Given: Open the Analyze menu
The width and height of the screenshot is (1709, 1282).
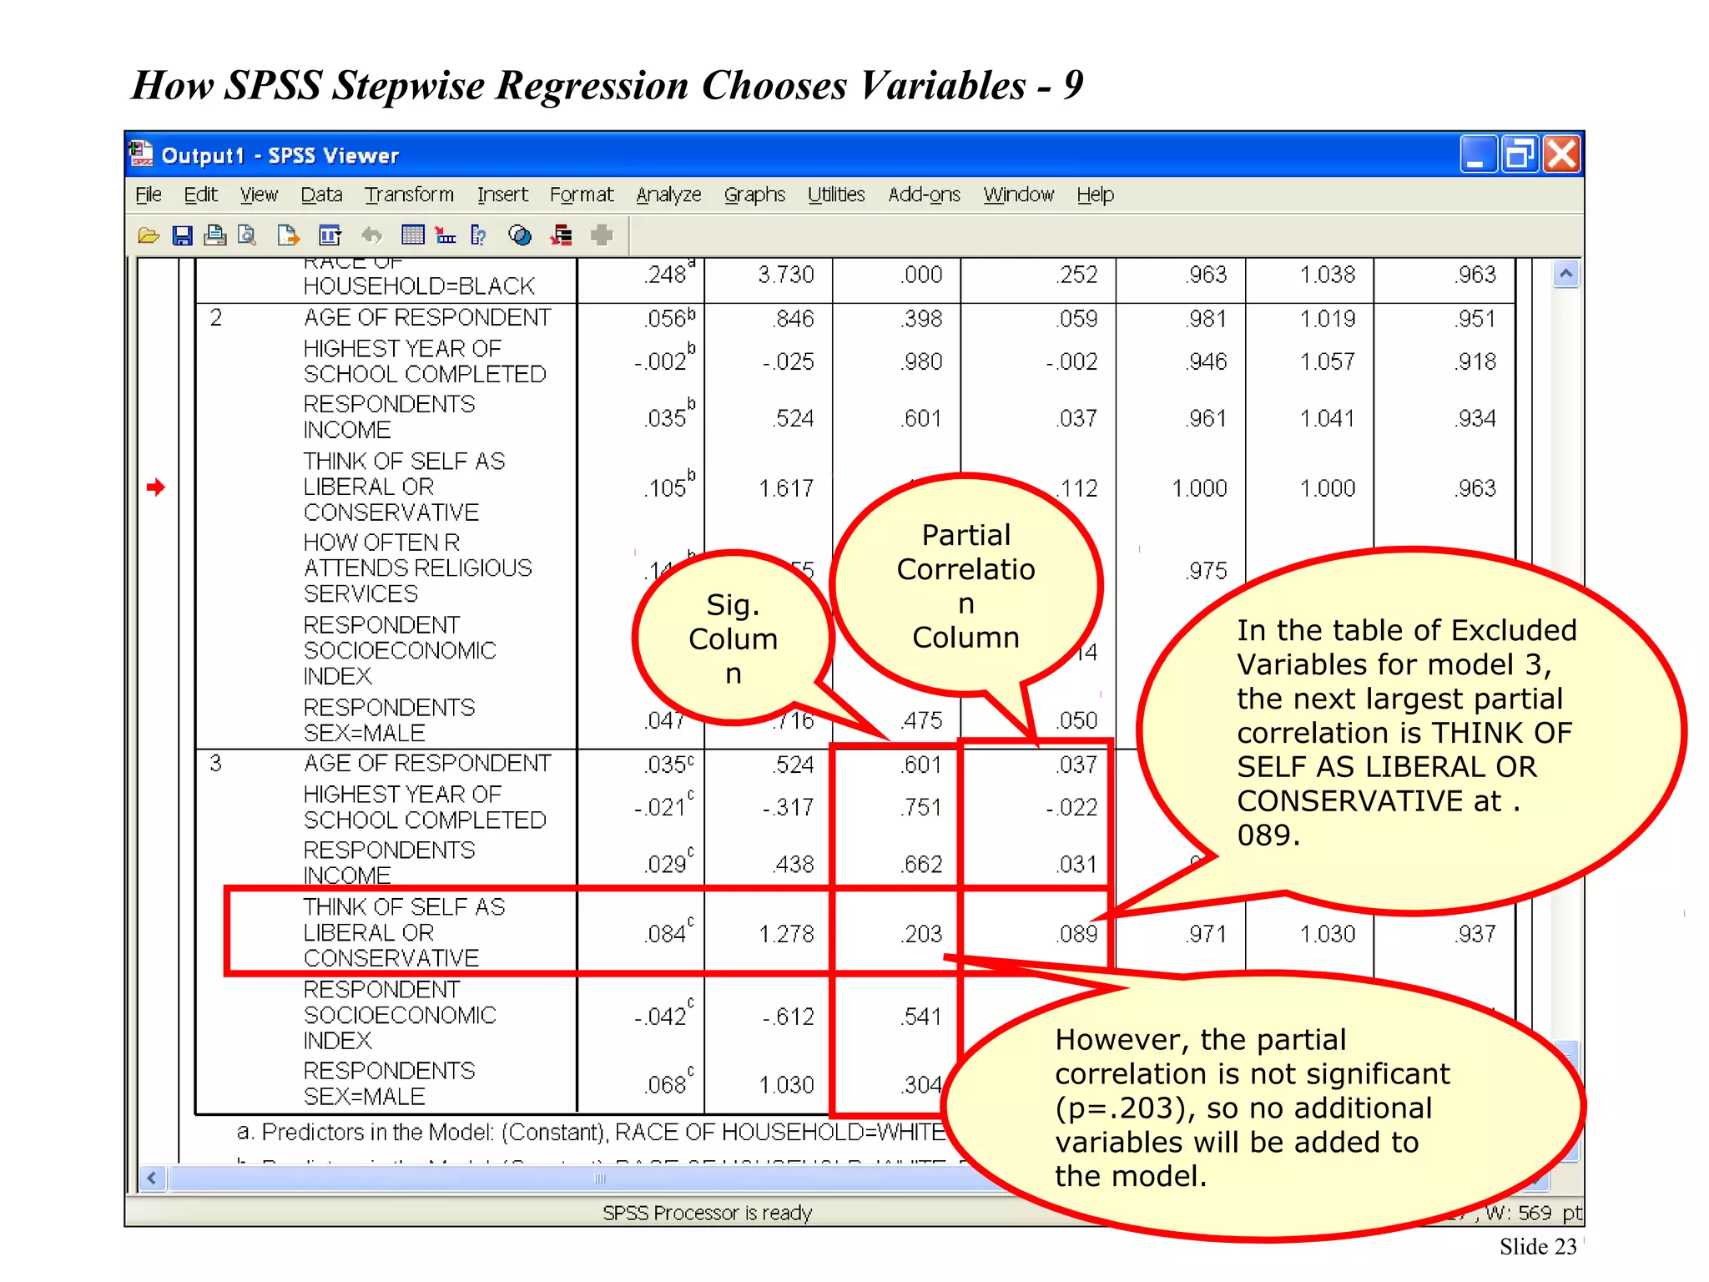Looking at the screenshot, I should point(668,194).
